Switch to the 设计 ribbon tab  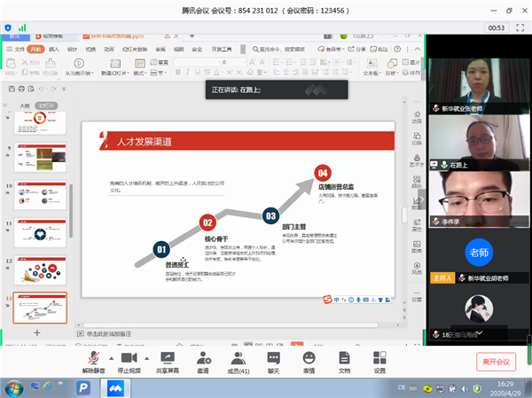(x=73, y=50)
